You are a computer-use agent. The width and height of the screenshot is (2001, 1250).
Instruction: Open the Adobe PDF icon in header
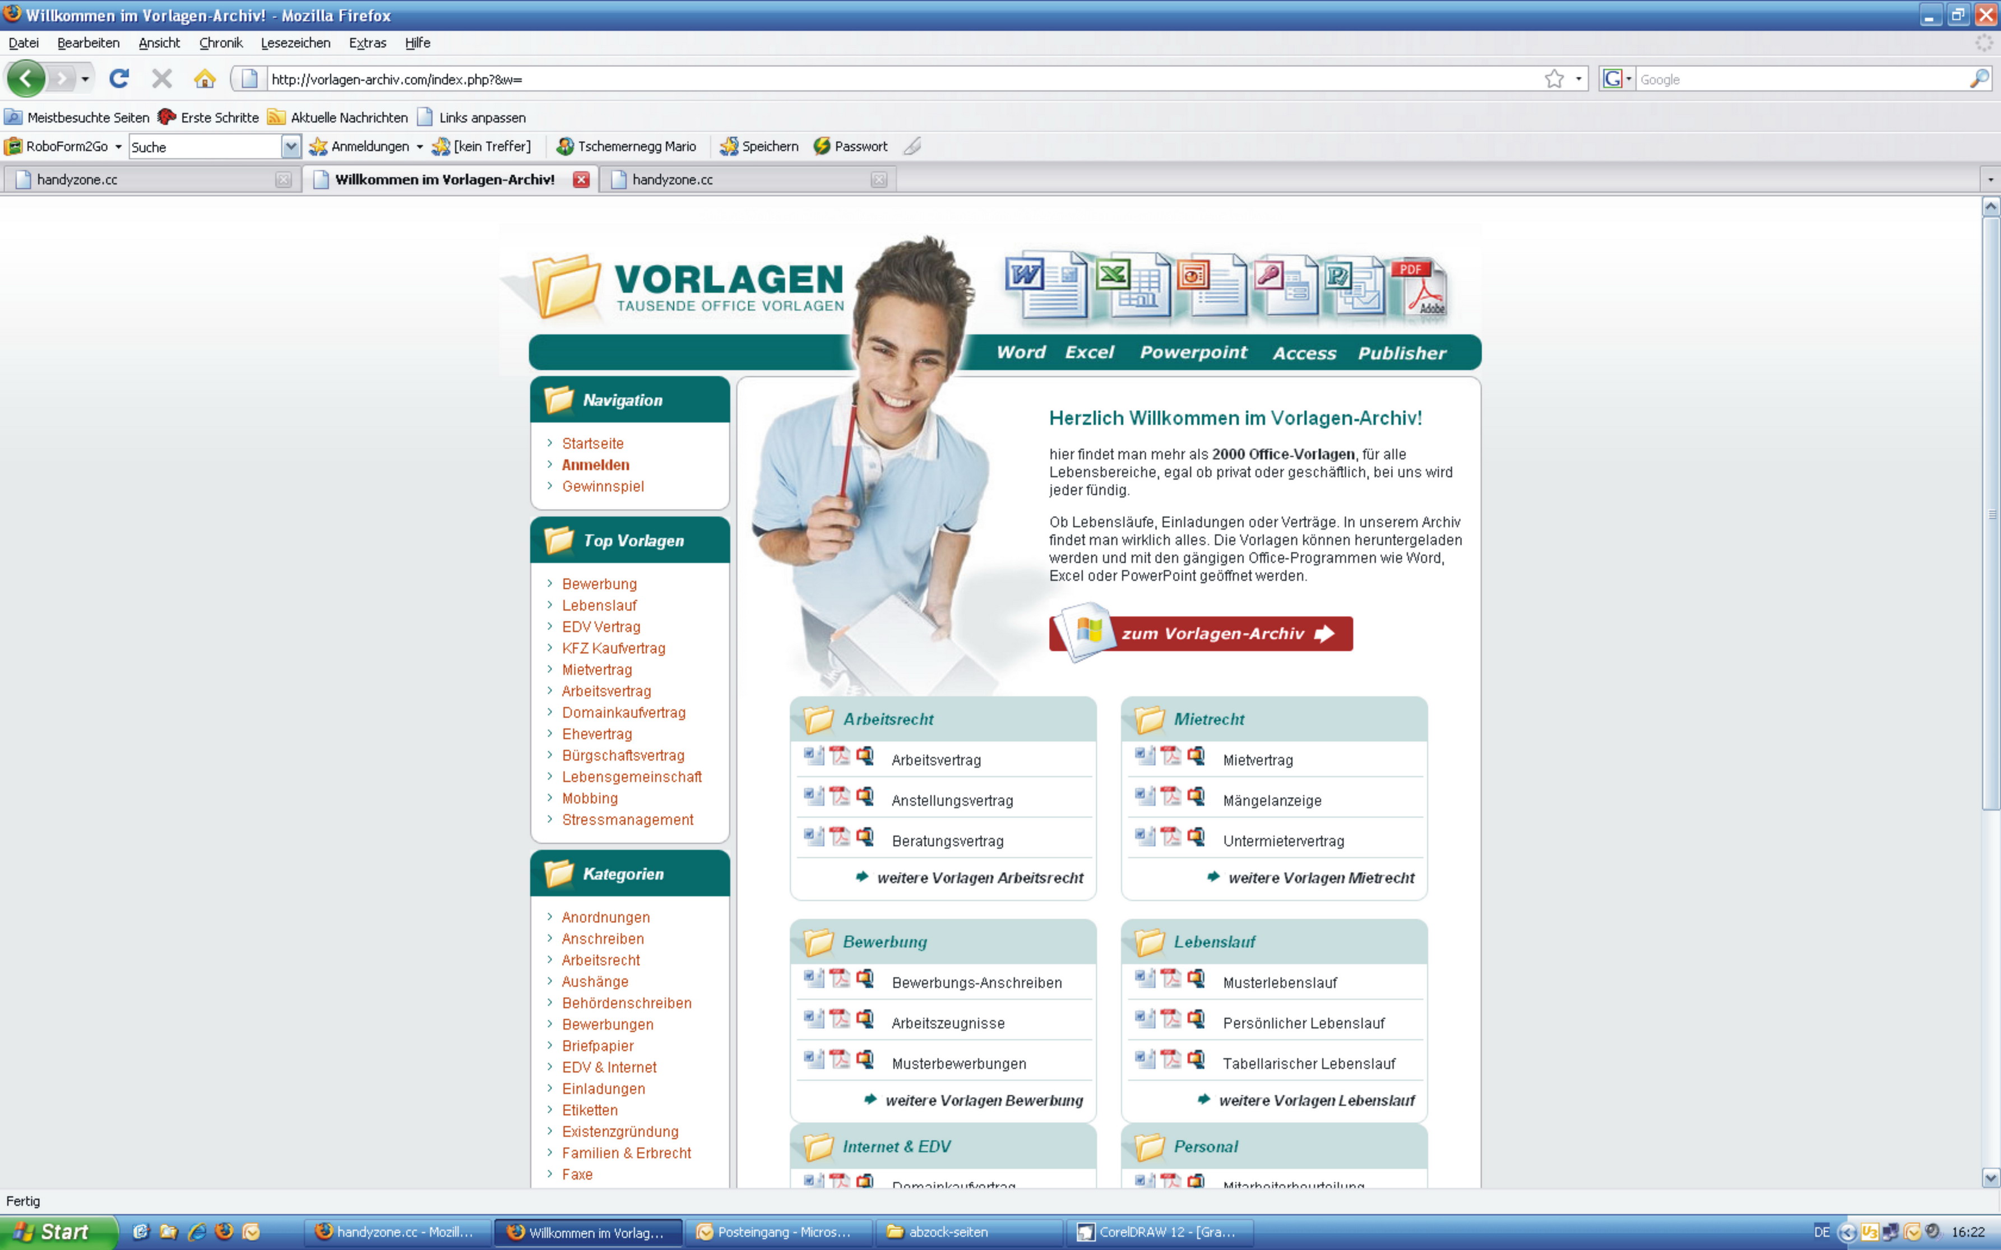(1419, 287)
